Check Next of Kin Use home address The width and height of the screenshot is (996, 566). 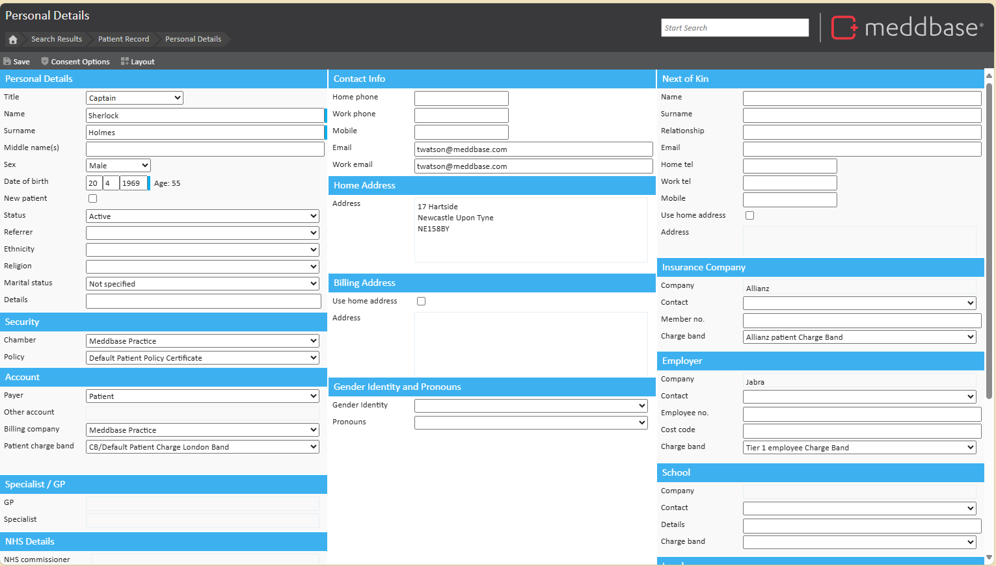749,216
